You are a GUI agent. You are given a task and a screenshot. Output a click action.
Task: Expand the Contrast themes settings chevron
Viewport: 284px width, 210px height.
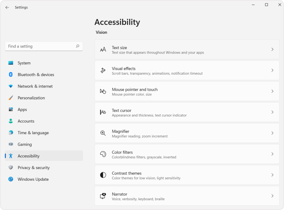coord(272,175)
